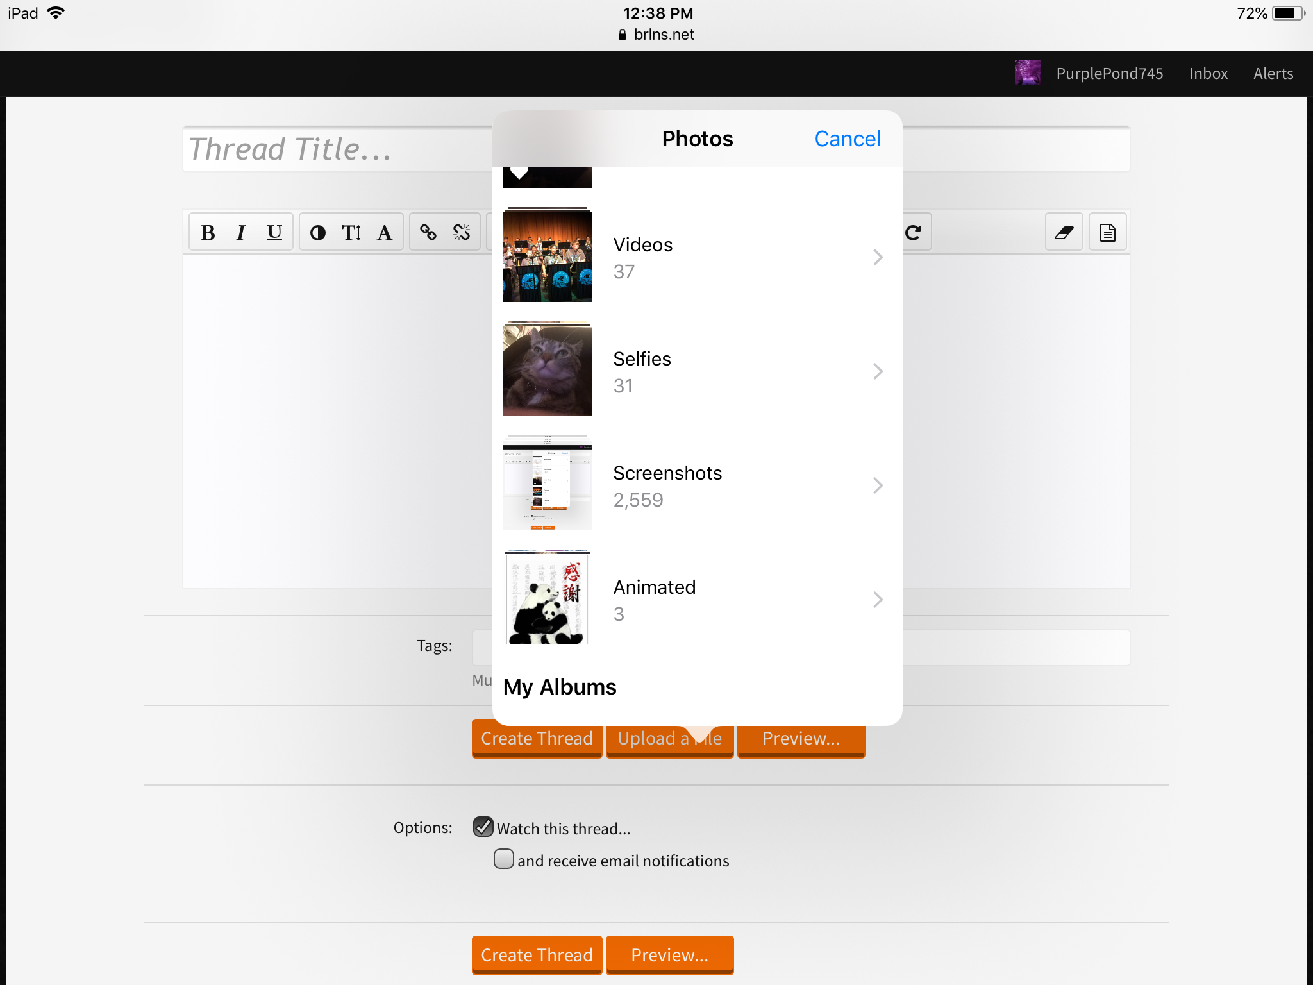This screenshot has height=985, width=1313.
Task: Remove link with unlink icon
Action: pyautogui.click(x=462, y=232)
